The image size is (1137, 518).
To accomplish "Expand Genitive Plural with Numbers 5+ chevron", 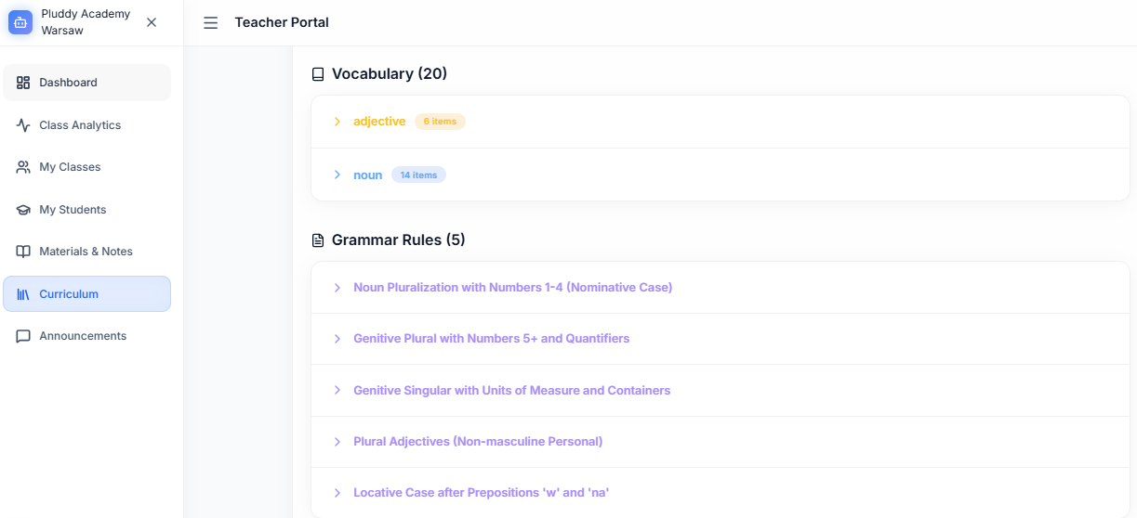I will point(337,339).
